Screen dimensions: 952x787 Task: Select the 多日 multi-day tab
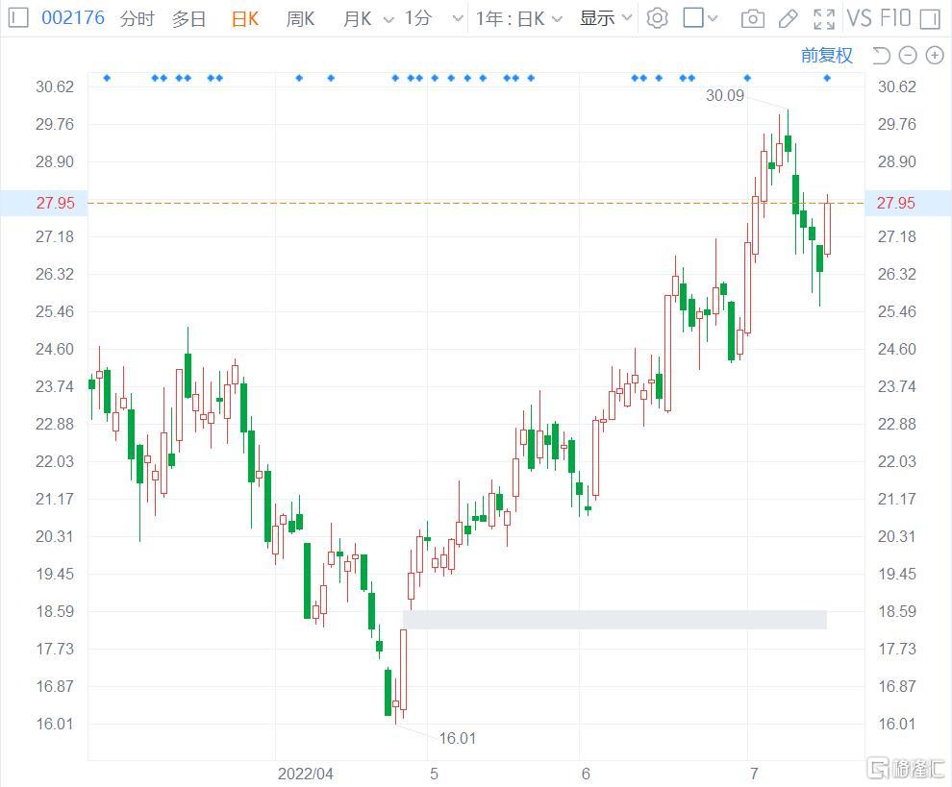click(x=189, y=18)
